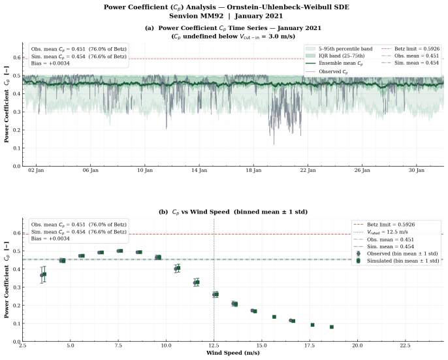The image size is (448, 360).
Task: Click the 12.5 wind speed axis tick
Action: [214, 346]
